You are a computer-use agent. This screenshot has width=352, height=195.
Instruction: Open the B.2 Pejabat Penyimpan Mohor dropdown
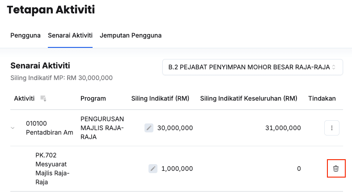[252, 68]
